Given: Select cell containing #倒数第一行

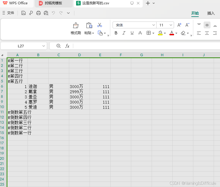Looking at the screenshot, I should pyautogui.click(x=18, y=133).
